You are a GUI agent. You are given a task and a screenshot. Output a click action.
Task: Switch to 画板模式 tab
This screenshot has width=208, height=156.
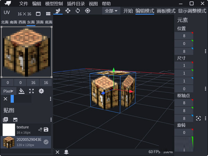click(x=166, y=11)
